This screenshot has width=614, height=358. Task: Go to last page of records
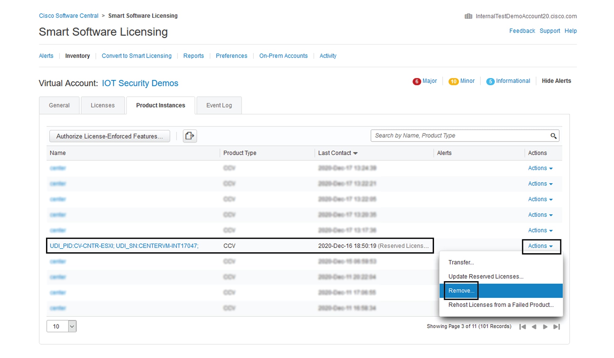(557, 327)
